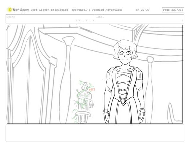The height and width of the screenshot is (147, 190).
Task: Click the 'Page 222/313' page box
Action: click(x=173, y=10)
